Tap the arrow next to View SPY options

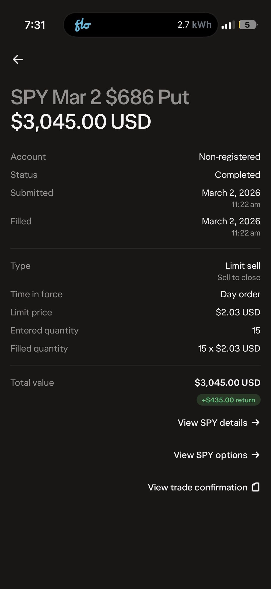coord(256,455)
